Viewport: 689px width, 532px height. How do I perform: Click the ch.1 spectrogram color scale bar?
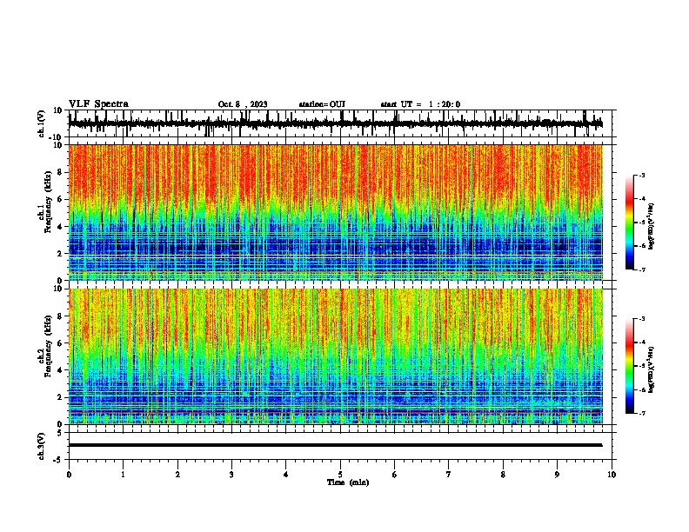coord(630,223)
